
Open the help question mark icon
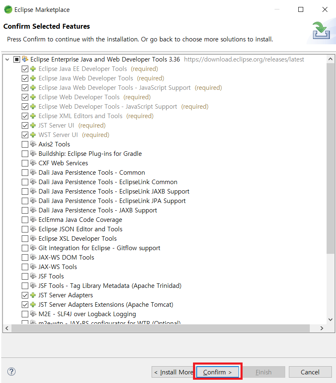click(x=11, y=372)
